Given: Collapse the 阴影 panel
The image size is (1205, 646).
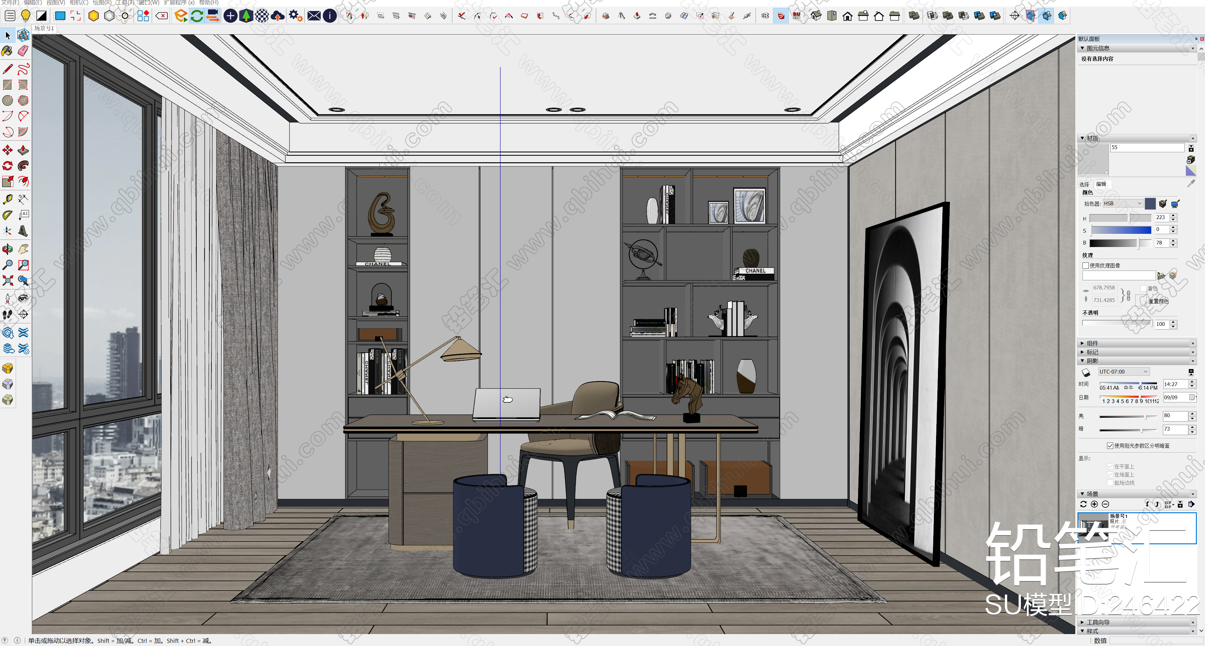Looking at the screenshot, I should tap(1082, 361).
